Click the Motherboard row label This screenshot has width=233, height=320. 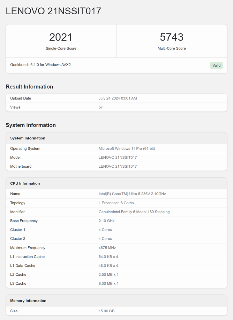(x=21, y=166)
